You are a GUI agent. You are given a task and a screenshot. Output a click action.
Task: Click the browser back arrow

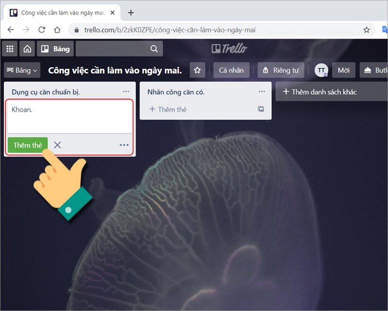point(11,30)
